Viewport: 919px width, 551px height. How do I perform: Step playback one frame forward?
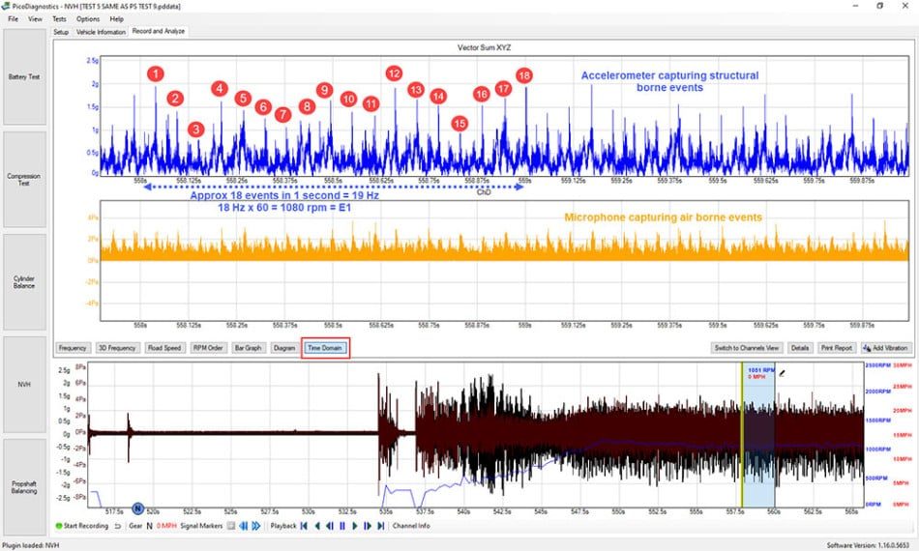[x=368, y=526]
